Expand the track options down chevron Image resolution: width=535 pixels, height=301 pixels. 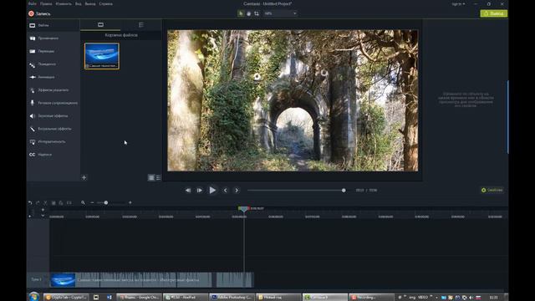(43, 216)
